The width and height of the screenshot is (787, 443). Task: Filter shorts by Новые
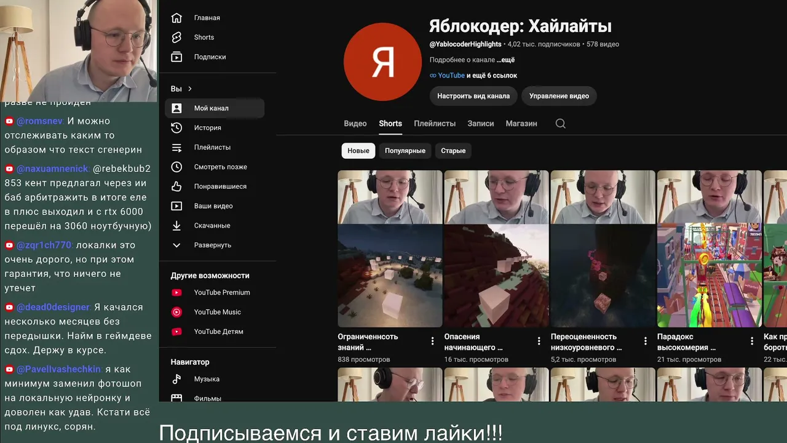click(358, 151)
